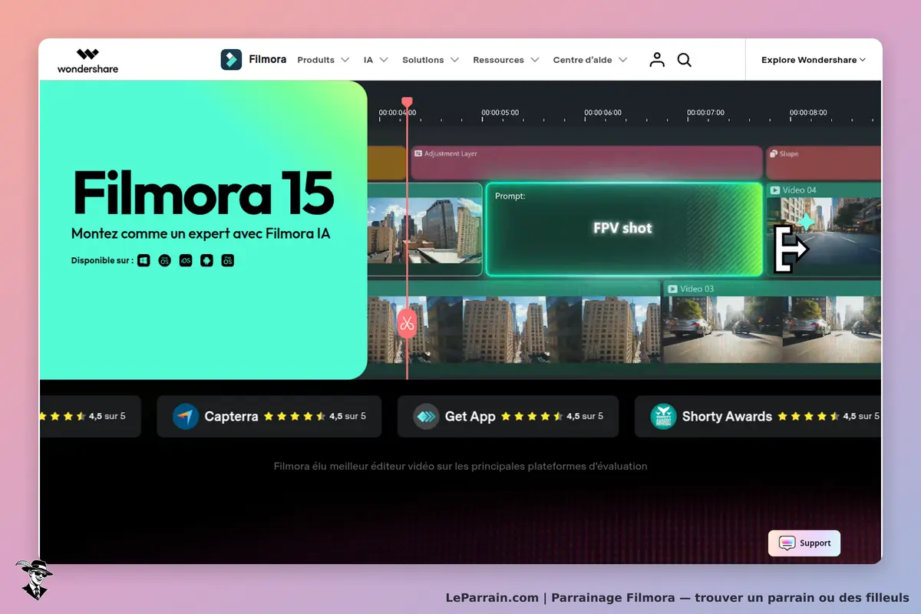Open the Wondershare logo home link
This screenshot has height=614, width=921.
[x=87, y=60]
